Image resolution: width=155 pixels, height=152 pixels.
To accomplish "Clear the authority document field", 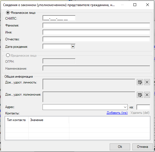I will point(147,95).
